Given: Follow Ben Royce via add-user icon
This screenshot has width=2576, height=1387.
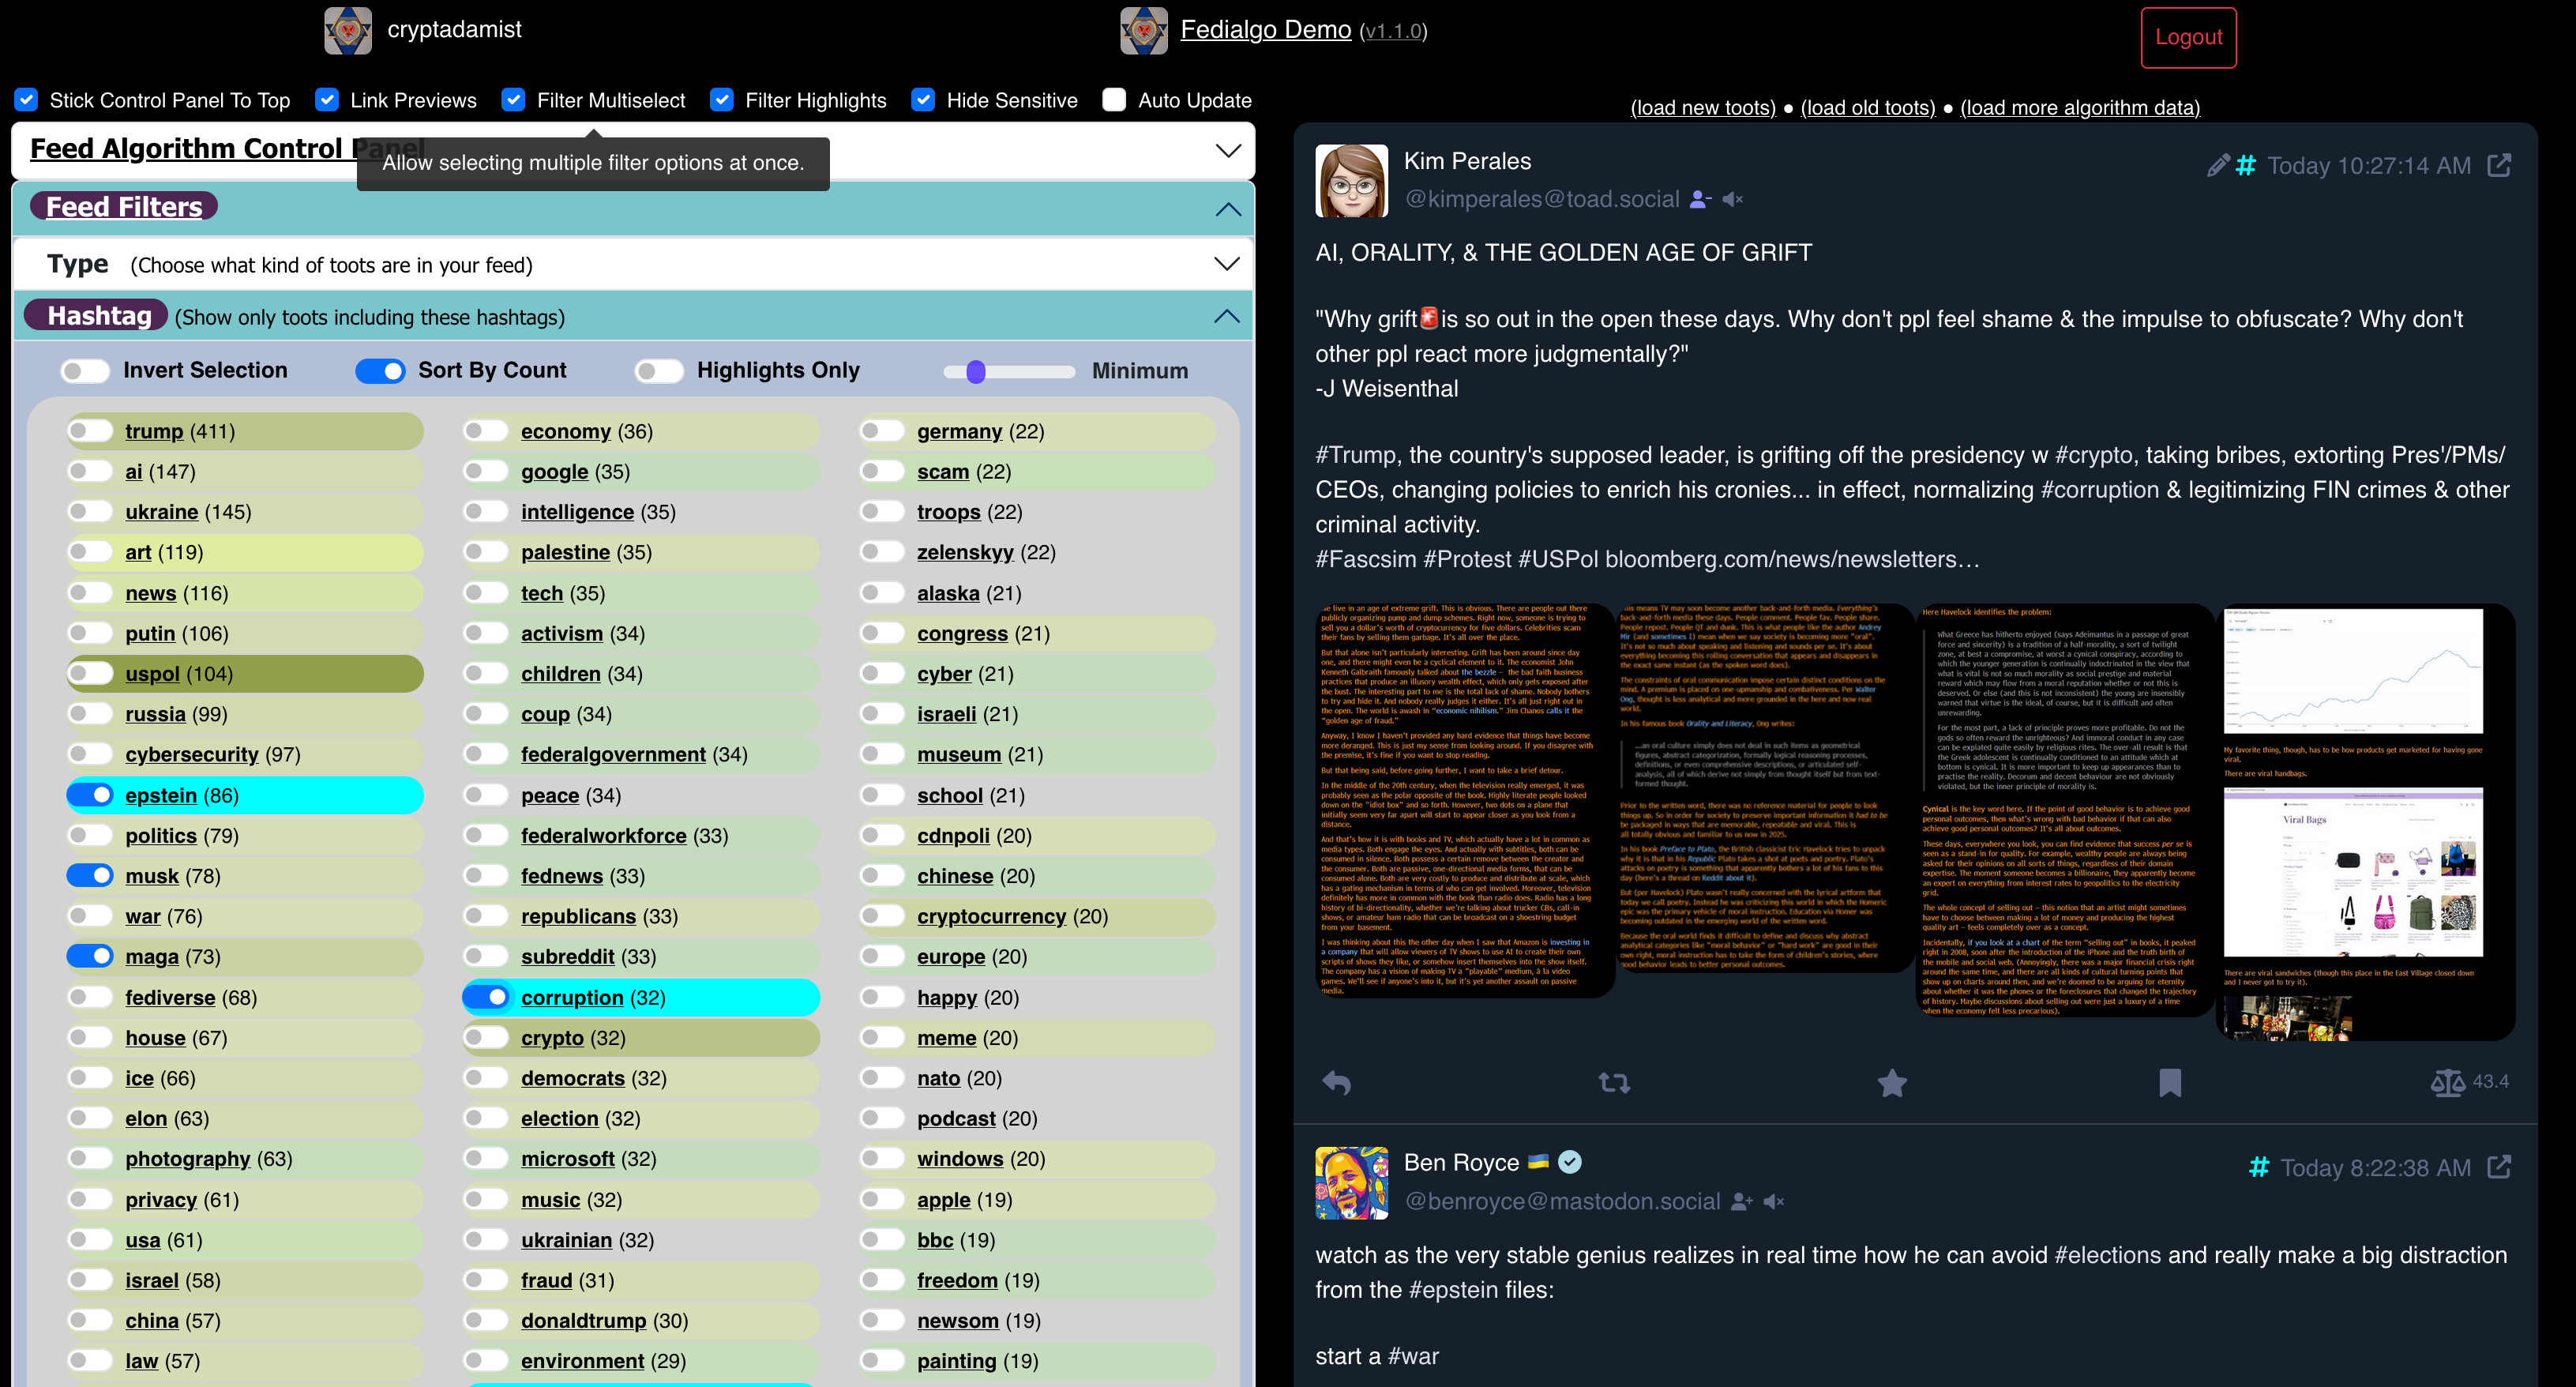Looking at the screenshot, I should [1741, 1201].
